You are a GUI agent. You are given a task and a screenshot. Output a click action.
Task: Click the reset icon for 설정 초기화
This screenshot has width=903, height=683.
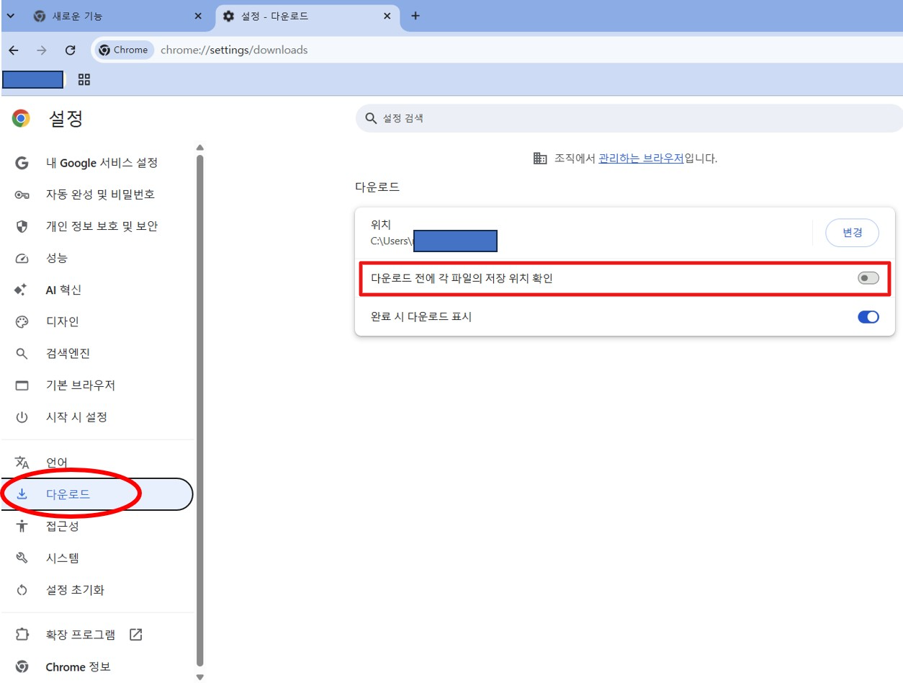22,590
